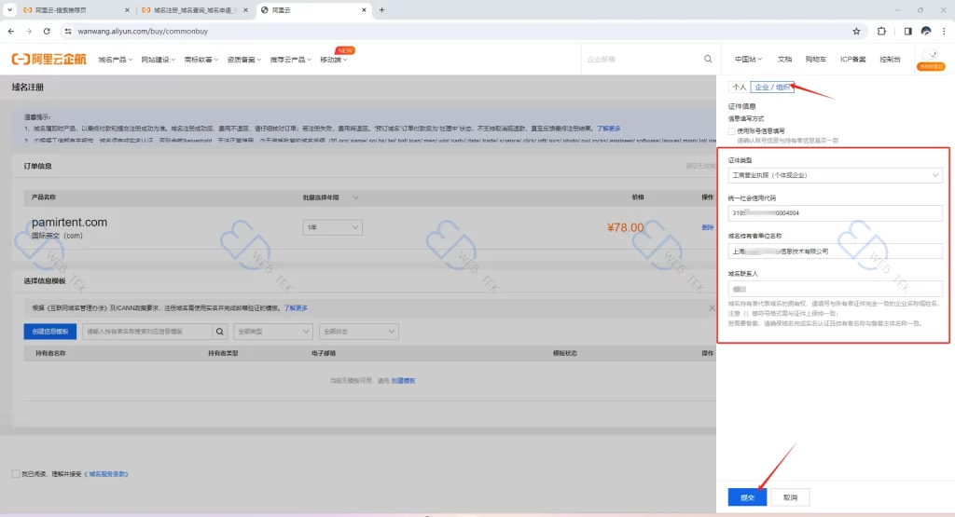
Task: Open the tab search chevron at top left
Action: point(9,9)
